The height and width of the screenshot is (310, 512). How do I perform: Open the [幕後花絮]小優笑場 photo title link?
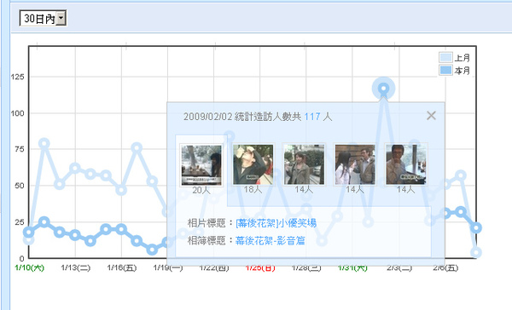click(x=276, y=223)
